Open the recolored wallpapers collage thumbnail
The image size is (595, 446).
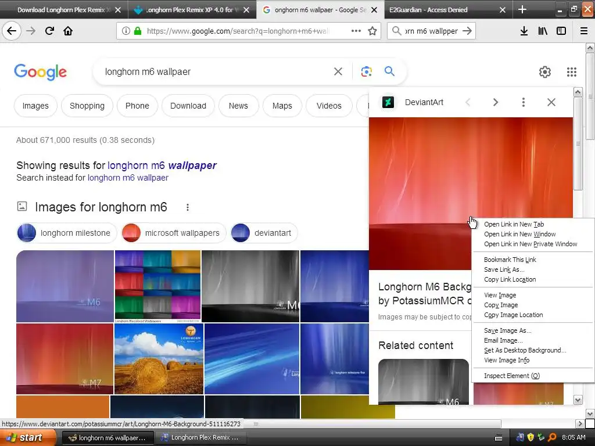(x=157, y=286)
